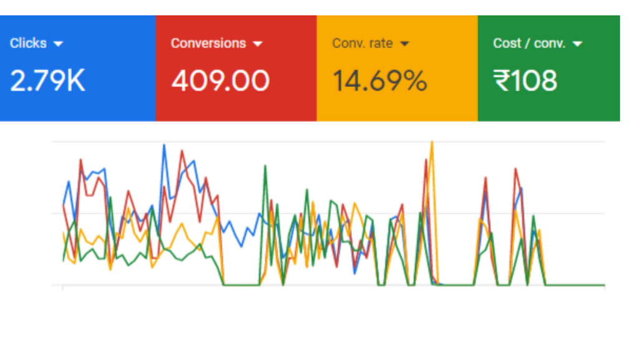639x341 pixels.
Task: Select the "Cost / conv." label text
Action: click(529, 43)
